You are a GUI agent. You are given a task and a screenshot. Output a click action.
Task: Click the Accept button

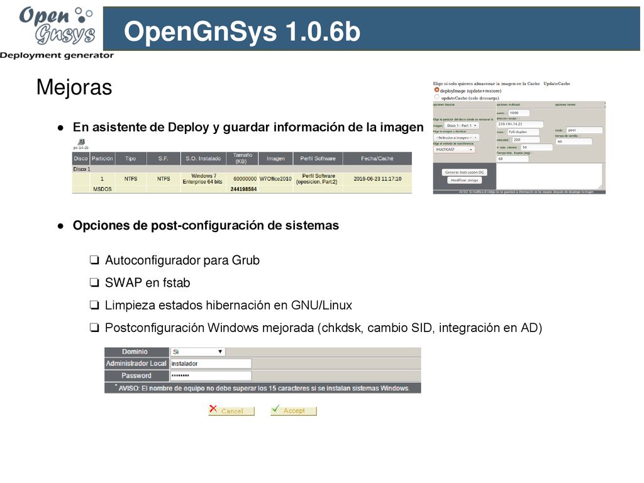[x=294, y=411]
